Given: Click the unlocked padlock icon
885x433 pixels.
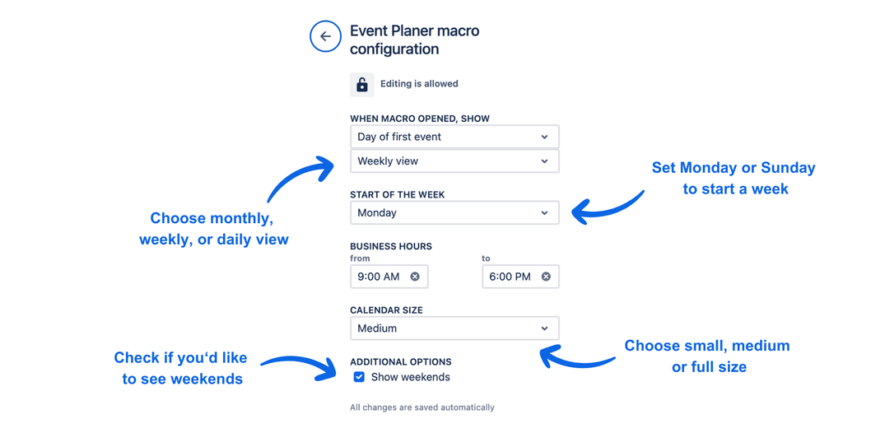Looking at the screenshot, I should click(361, 84).
